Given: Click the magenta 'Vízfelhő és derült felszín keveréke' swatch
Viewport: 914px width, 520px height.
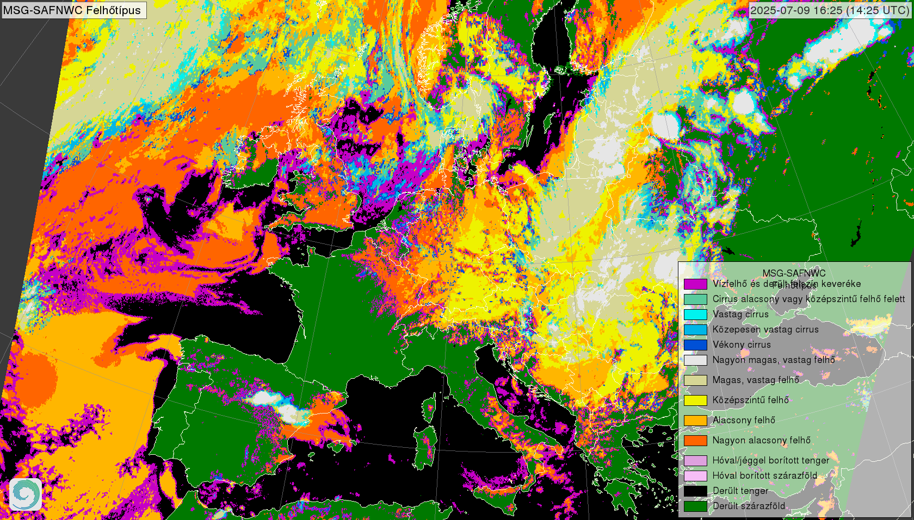Looking at the screenshot, I should coord(695,284).
